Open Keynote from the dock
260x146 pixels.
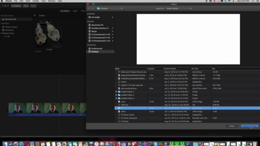pyautogui.click(x=91, y=144)
